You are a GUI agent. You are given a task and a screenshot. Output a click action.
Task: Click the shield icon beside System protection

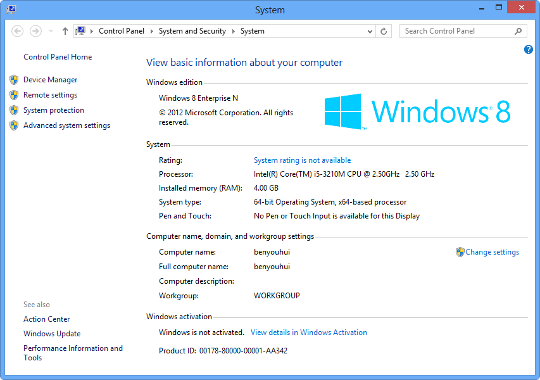pos(14,110)
